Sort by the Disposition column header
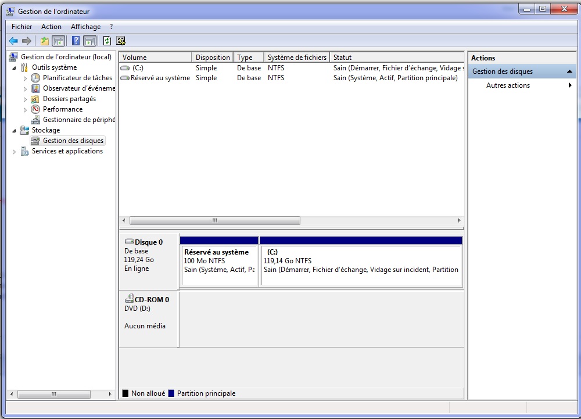 (213, 58)
